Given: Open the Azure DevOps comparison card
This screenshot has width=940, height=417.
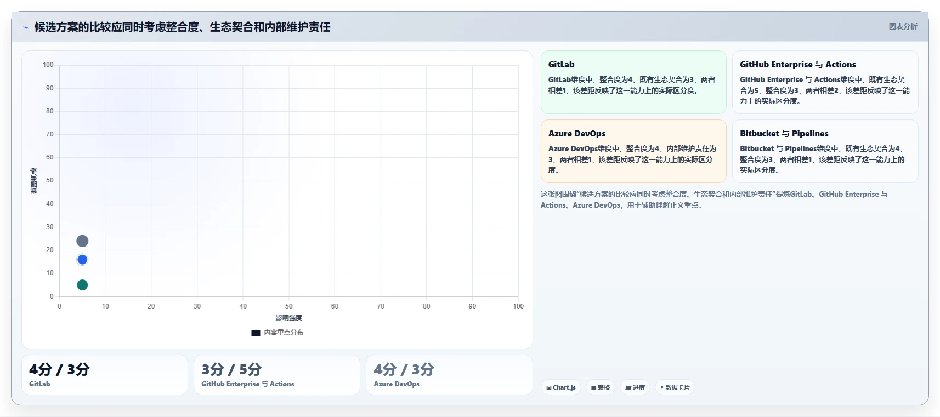Looking at the screenshot, I should (x=633, y=151).
